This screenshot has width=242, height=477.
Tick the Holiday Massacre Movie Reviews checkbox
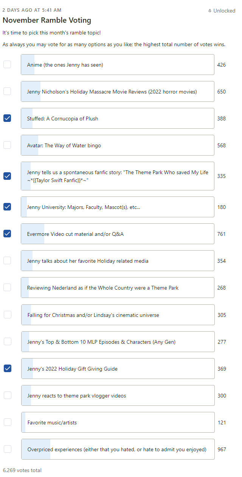[x=7, y=91]
